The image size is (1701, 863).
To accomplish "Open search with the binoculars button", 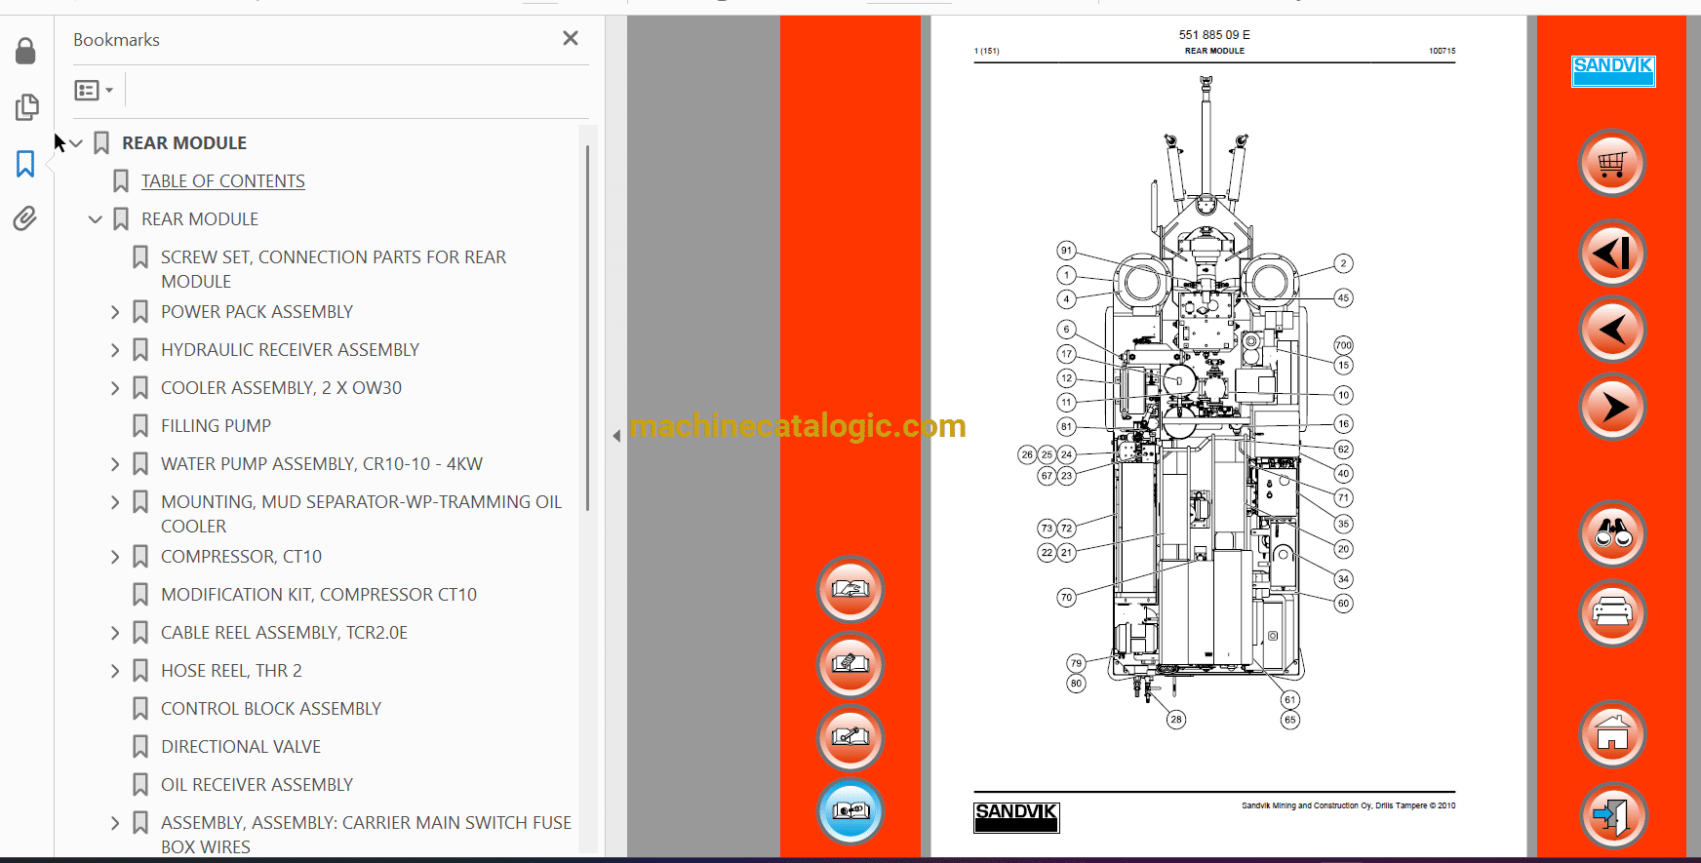I will pyautogui.click(x=1612, y=533).
